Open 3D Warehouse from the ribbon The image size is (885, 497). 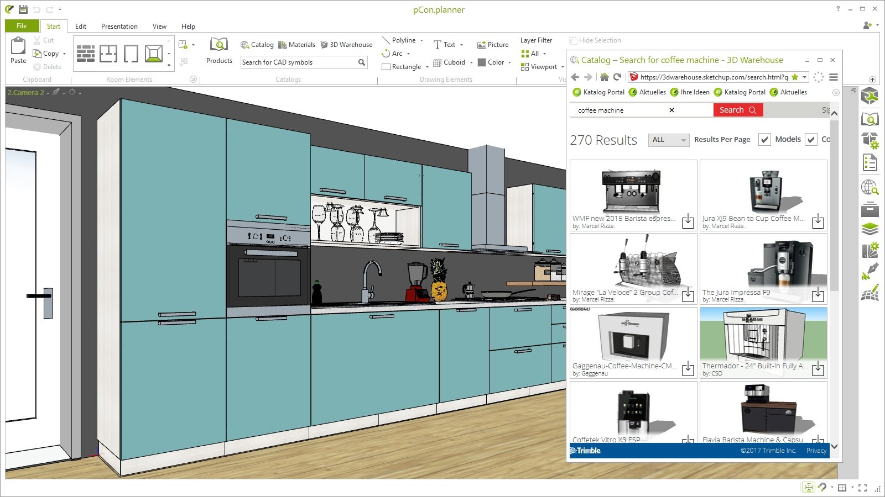point(347,45)
